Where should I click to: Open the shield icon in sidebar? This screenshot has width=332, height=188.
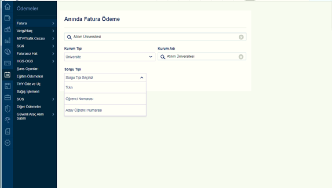(x=7, y=109)
